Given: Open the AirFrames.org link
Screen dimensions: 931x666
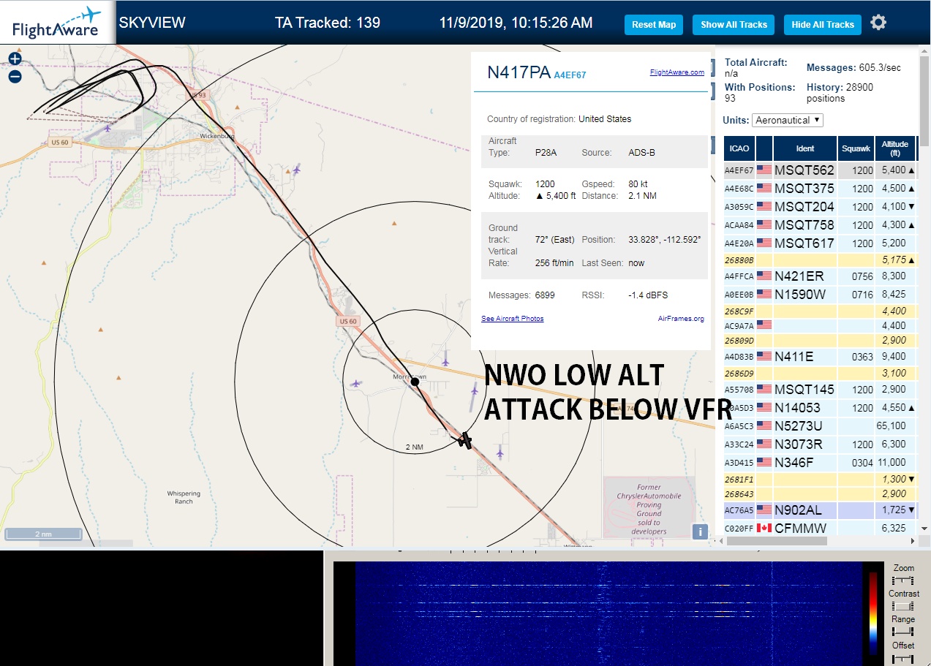Looking at the screenshot, I should (x=681, y=319).
